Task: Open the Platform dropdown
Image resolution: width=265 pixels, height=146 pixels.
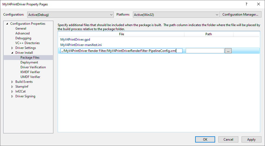Action: tap(176, 15)
